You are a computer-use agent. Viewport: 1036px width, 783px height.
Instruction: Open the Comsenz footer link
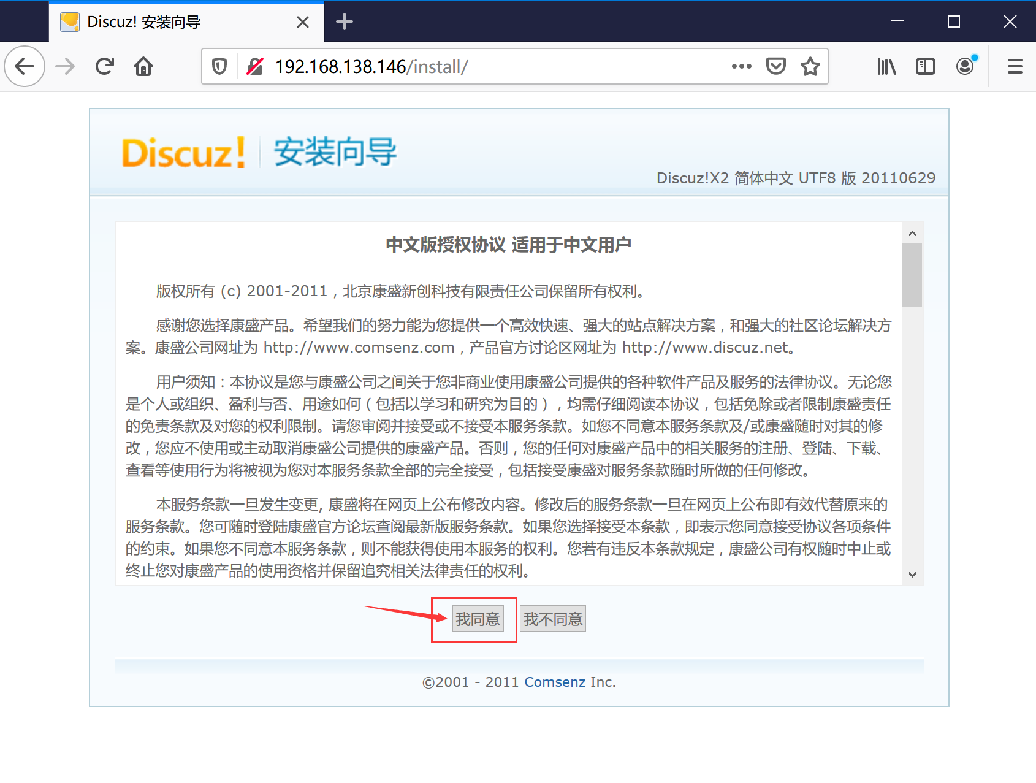555,682
